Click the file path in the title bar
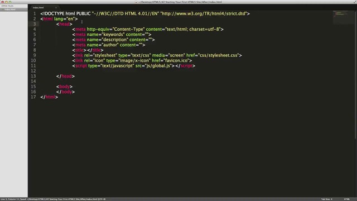 coord(180,2)
